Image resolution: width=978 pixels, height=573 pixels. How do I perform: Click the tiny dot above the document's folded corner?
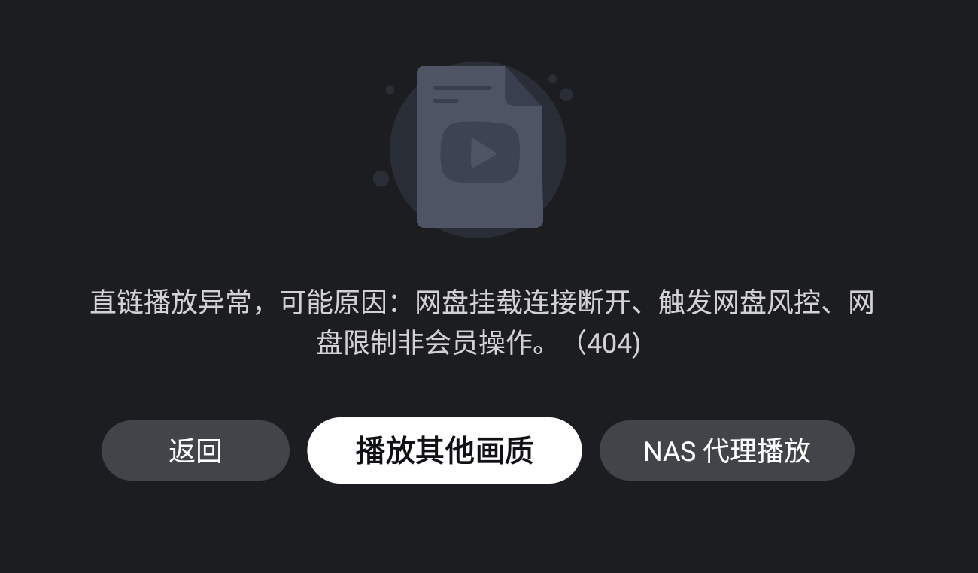coord(552,79)
